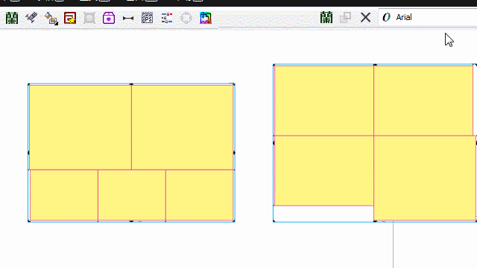
Task: Click the PS export icon
Action: (148, 18)
